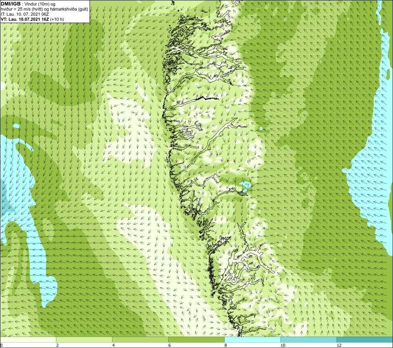The width and height of the screenshot is (393, 348).
Task: Click the scale label '2'
Action: (57, 346)
